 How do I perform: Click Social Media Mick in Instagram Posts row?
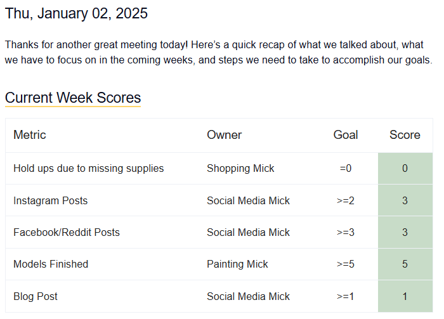click(x=248, y=200)
